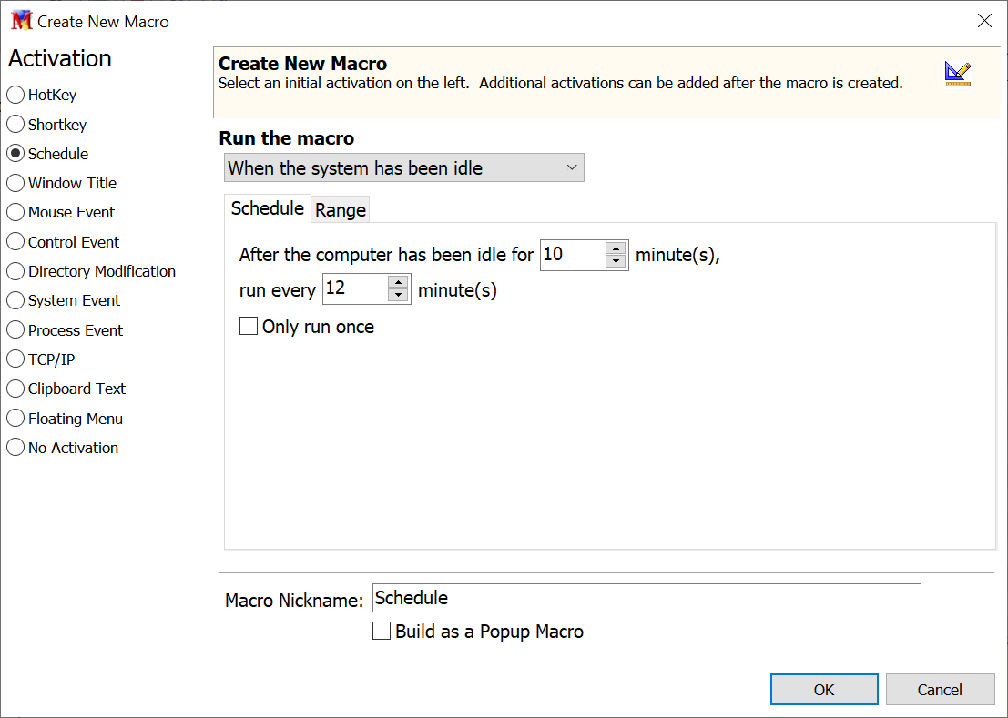1008x718 pixels.
Task: Decrease idle minutes with down arrow
Action: coord(616,262)
